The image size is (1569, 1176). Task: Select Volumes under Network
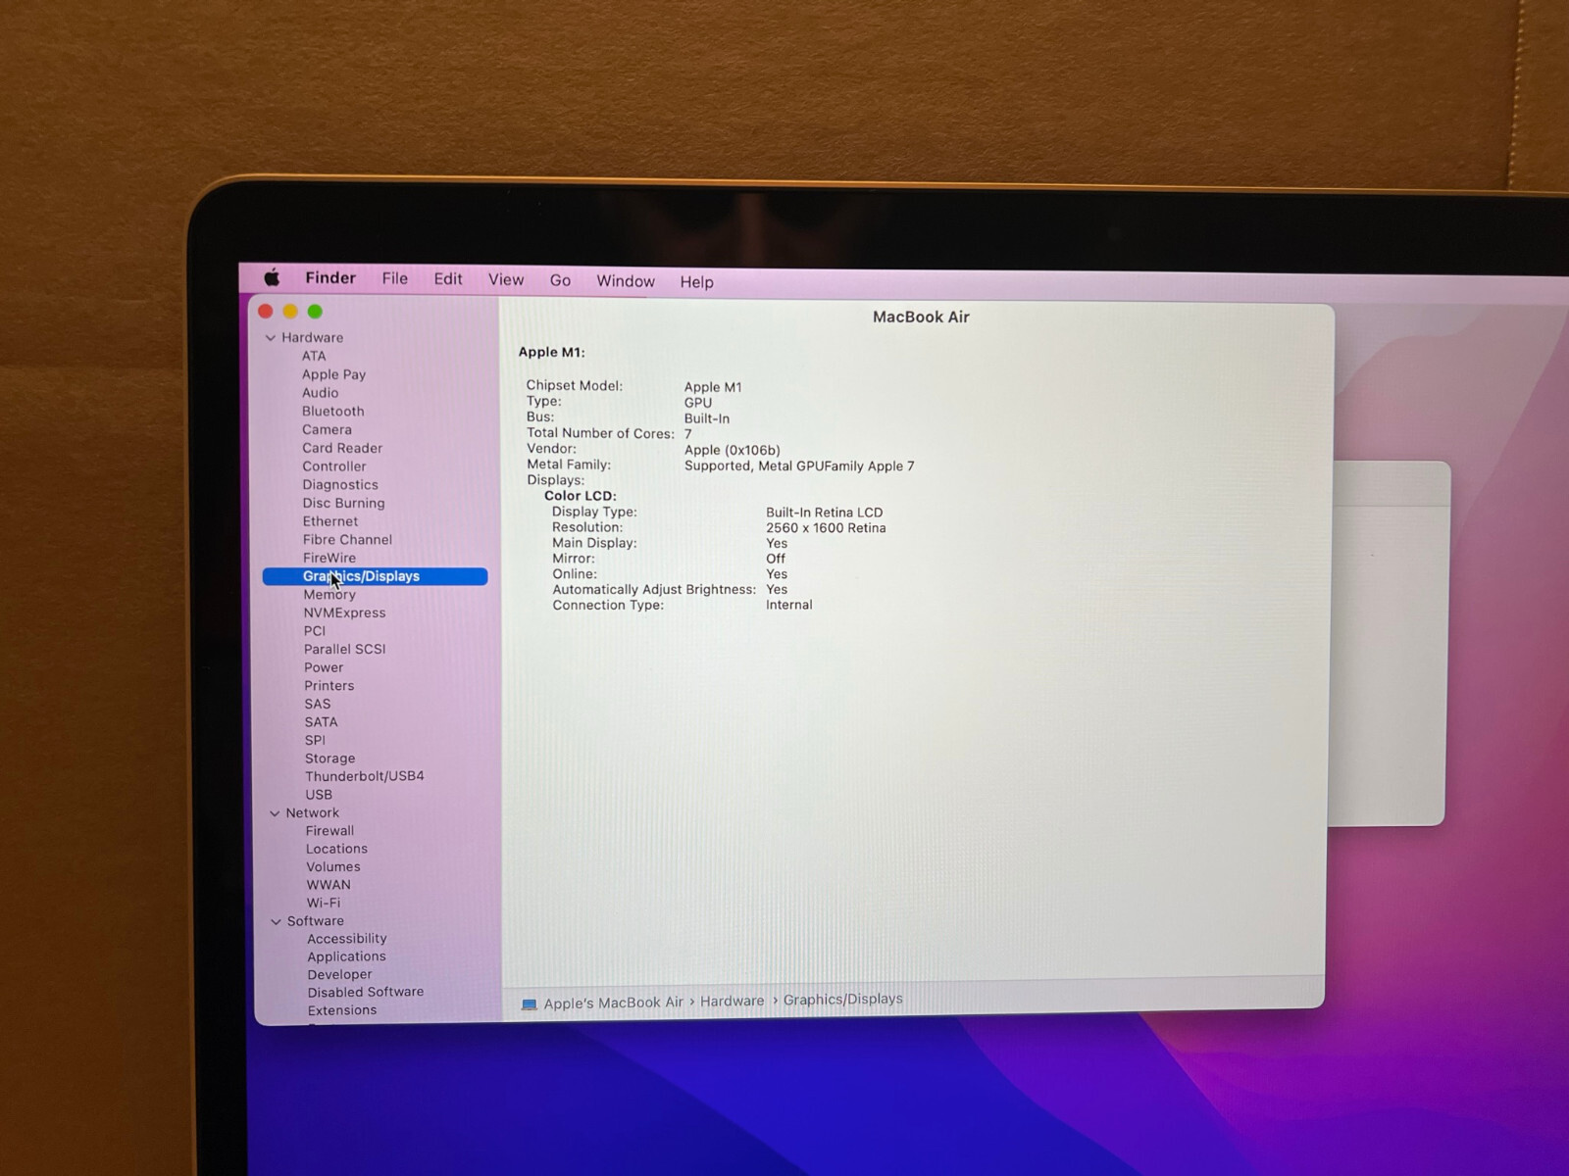pos(333,867)
